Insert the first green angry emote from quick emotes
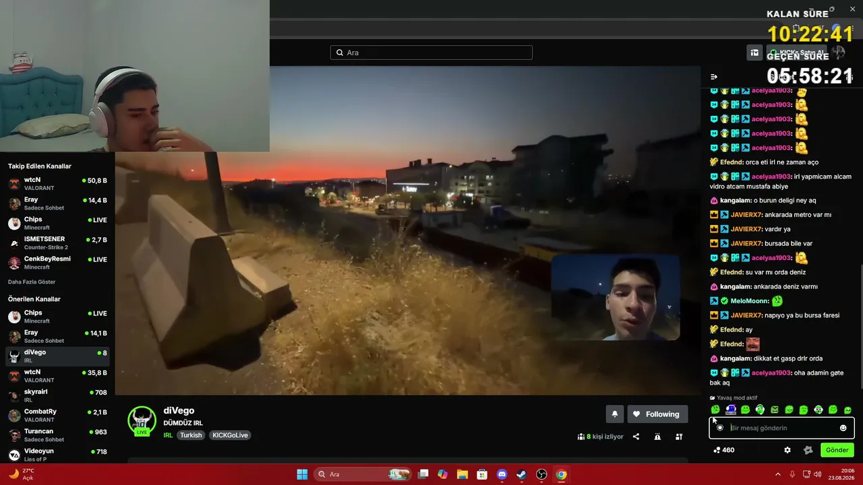This screenshot has height=485, width=863. click(715, 410)
